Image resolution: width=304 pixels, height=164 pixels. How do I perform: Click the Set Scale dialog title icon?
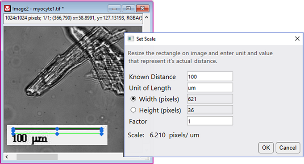click(131, 38)
